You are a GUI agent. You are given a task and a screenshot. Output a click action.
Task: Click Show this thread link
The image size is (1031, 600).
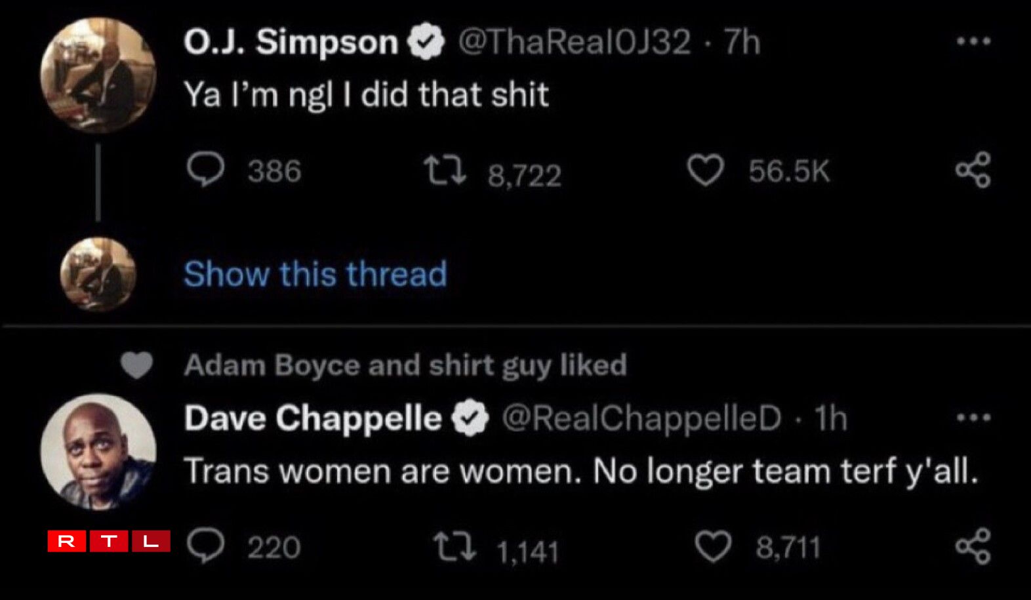coord(315,274)
